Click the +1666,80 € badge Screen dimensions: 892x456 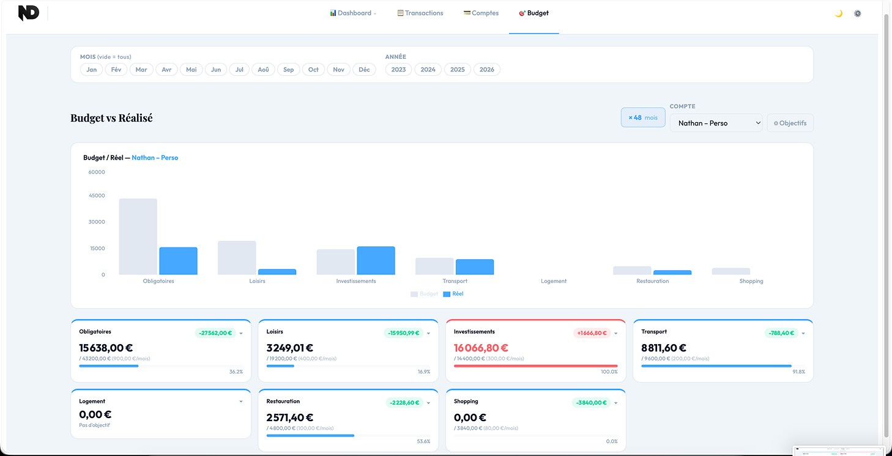pos(592,333)
